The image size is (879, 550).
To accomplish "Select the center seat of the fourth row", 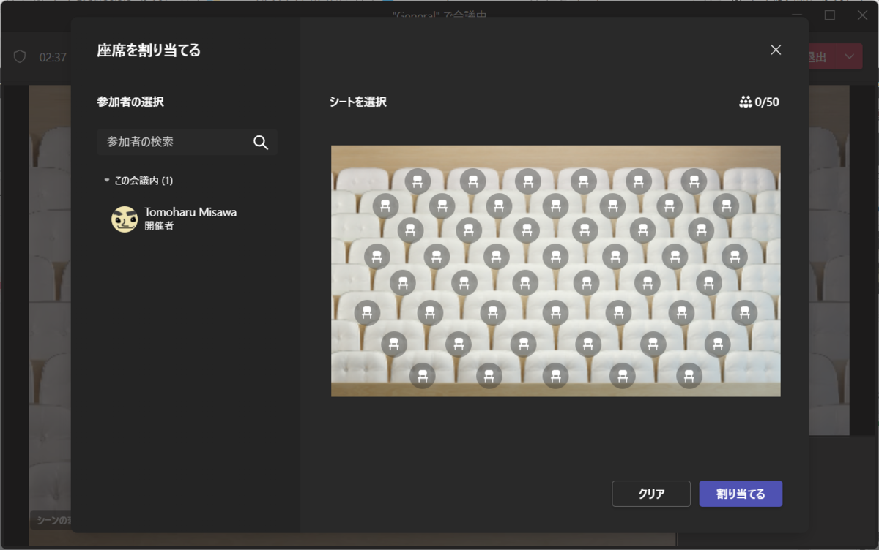I will [555, 256].
